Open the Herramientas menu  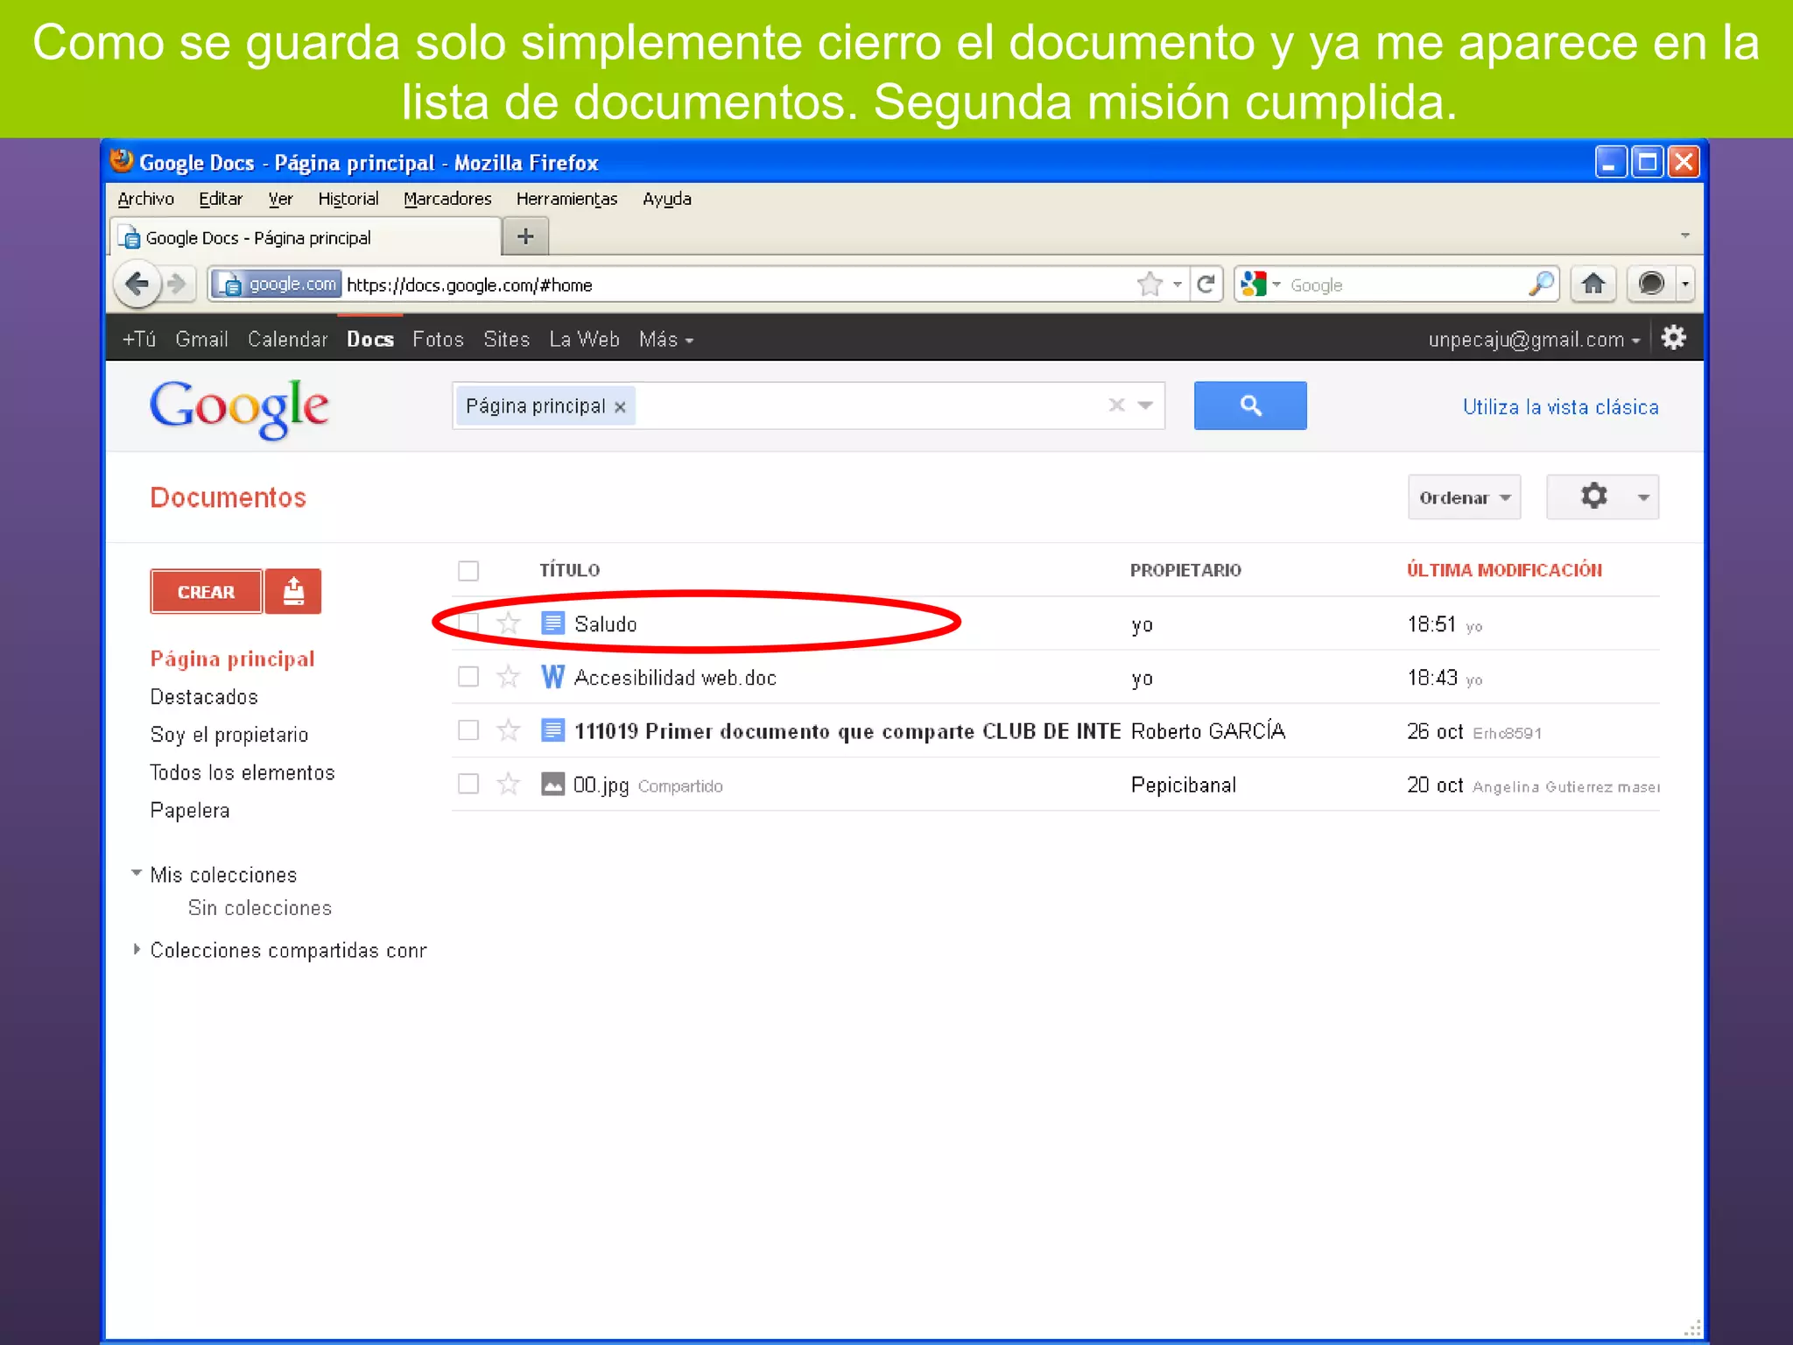(x=566, y=199)
